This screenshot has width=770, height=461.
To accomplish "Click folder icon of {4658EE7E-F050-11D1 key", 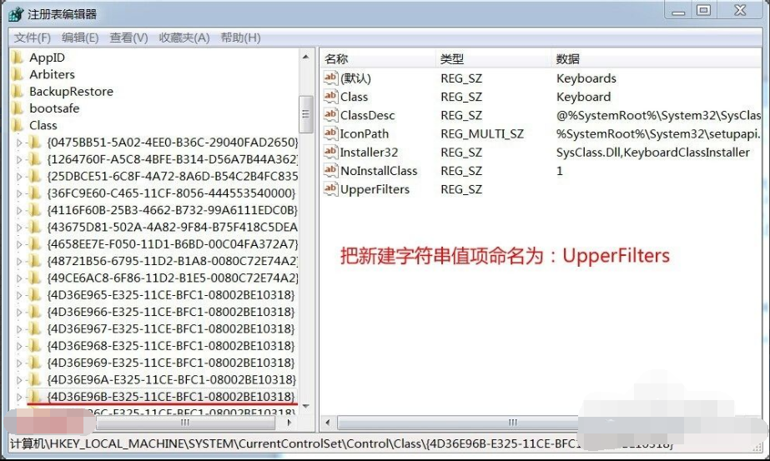I will click(x=34, y=244).
